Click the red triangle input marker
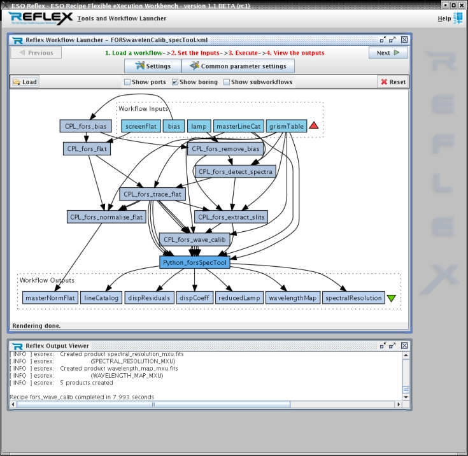 pos(314,125)
